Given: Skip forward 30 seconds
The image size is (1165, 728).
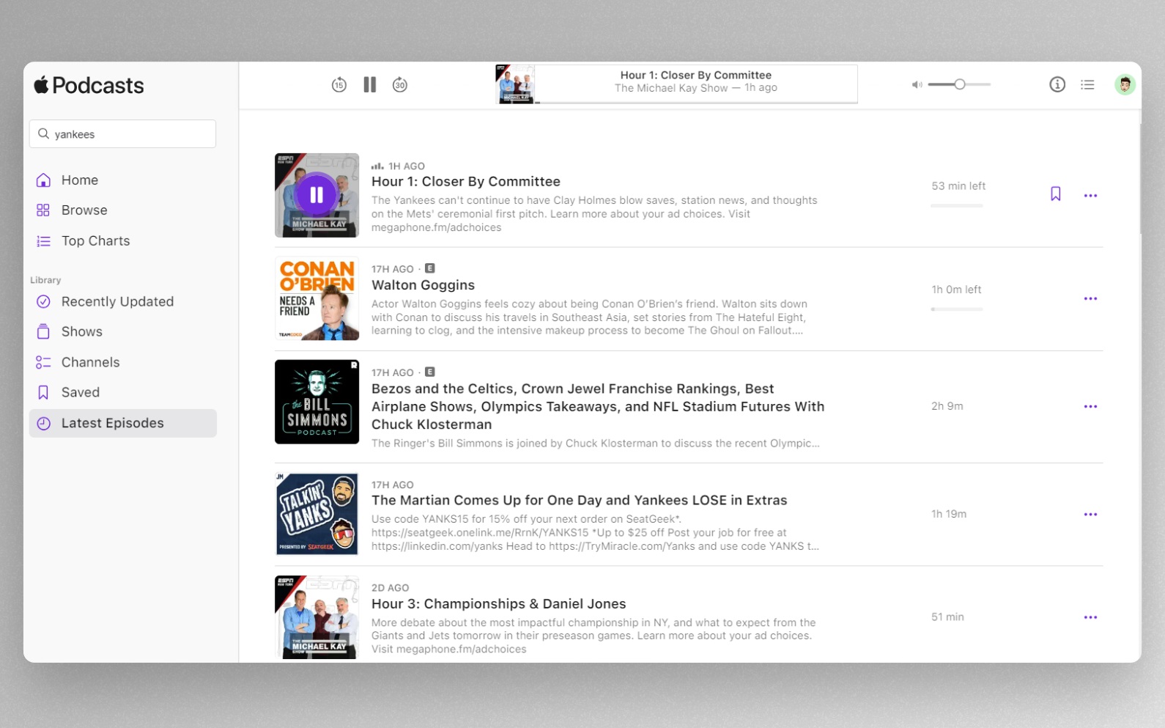Looking at the screenshot, I should pos(400,85).
